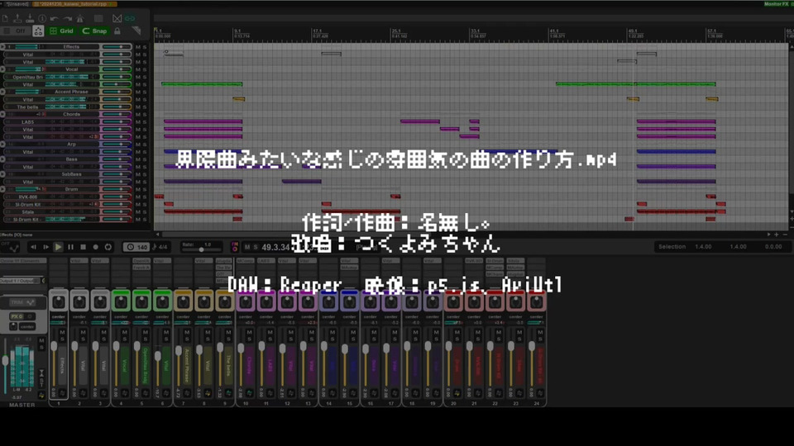Open the global automation override envelope button
Viewport: 794px width, 446px height.
[10, 247]
